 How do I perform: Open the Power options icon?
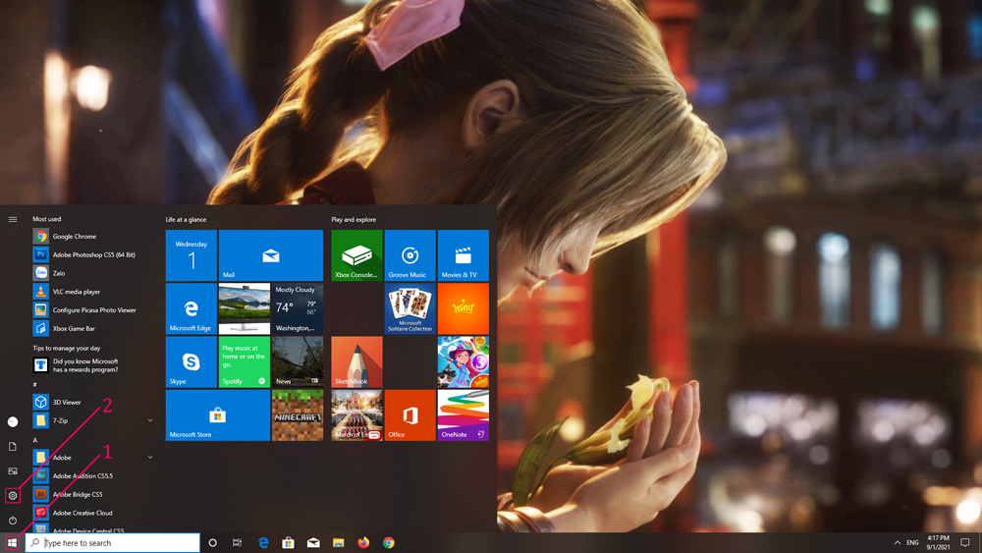[x=13, y=521]
